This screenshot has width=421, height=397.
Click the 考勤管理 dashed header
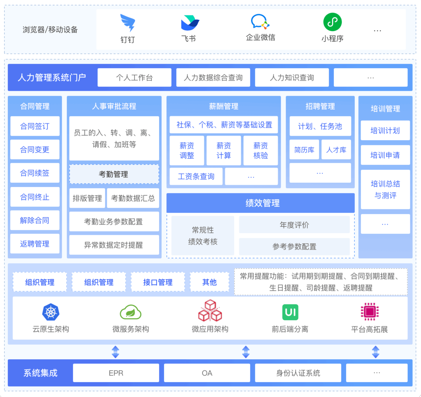(x=114, y=174)
